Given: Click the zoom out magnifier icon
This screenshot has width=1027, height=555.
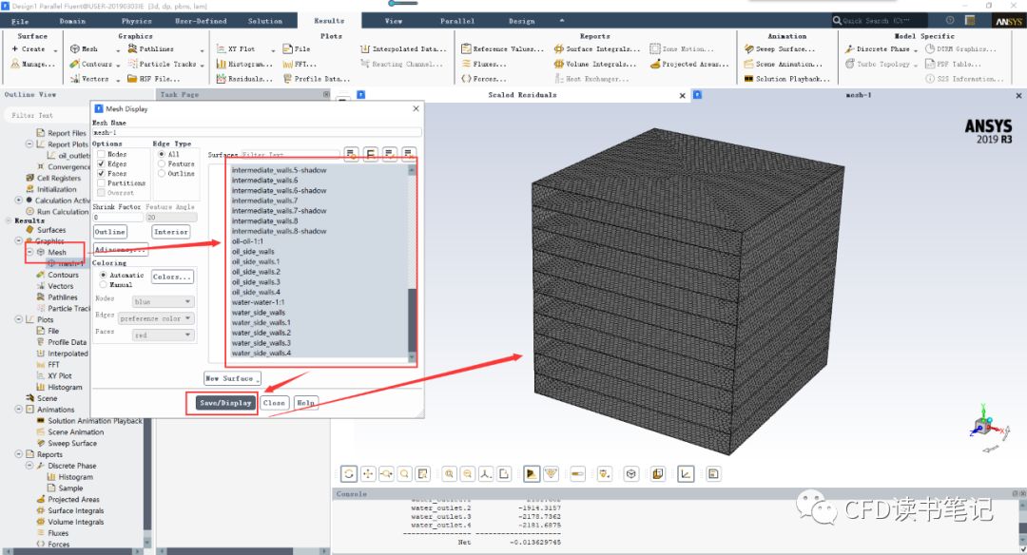Looking at the screenshot, I should pyautogui.click(x=468, y=473).
